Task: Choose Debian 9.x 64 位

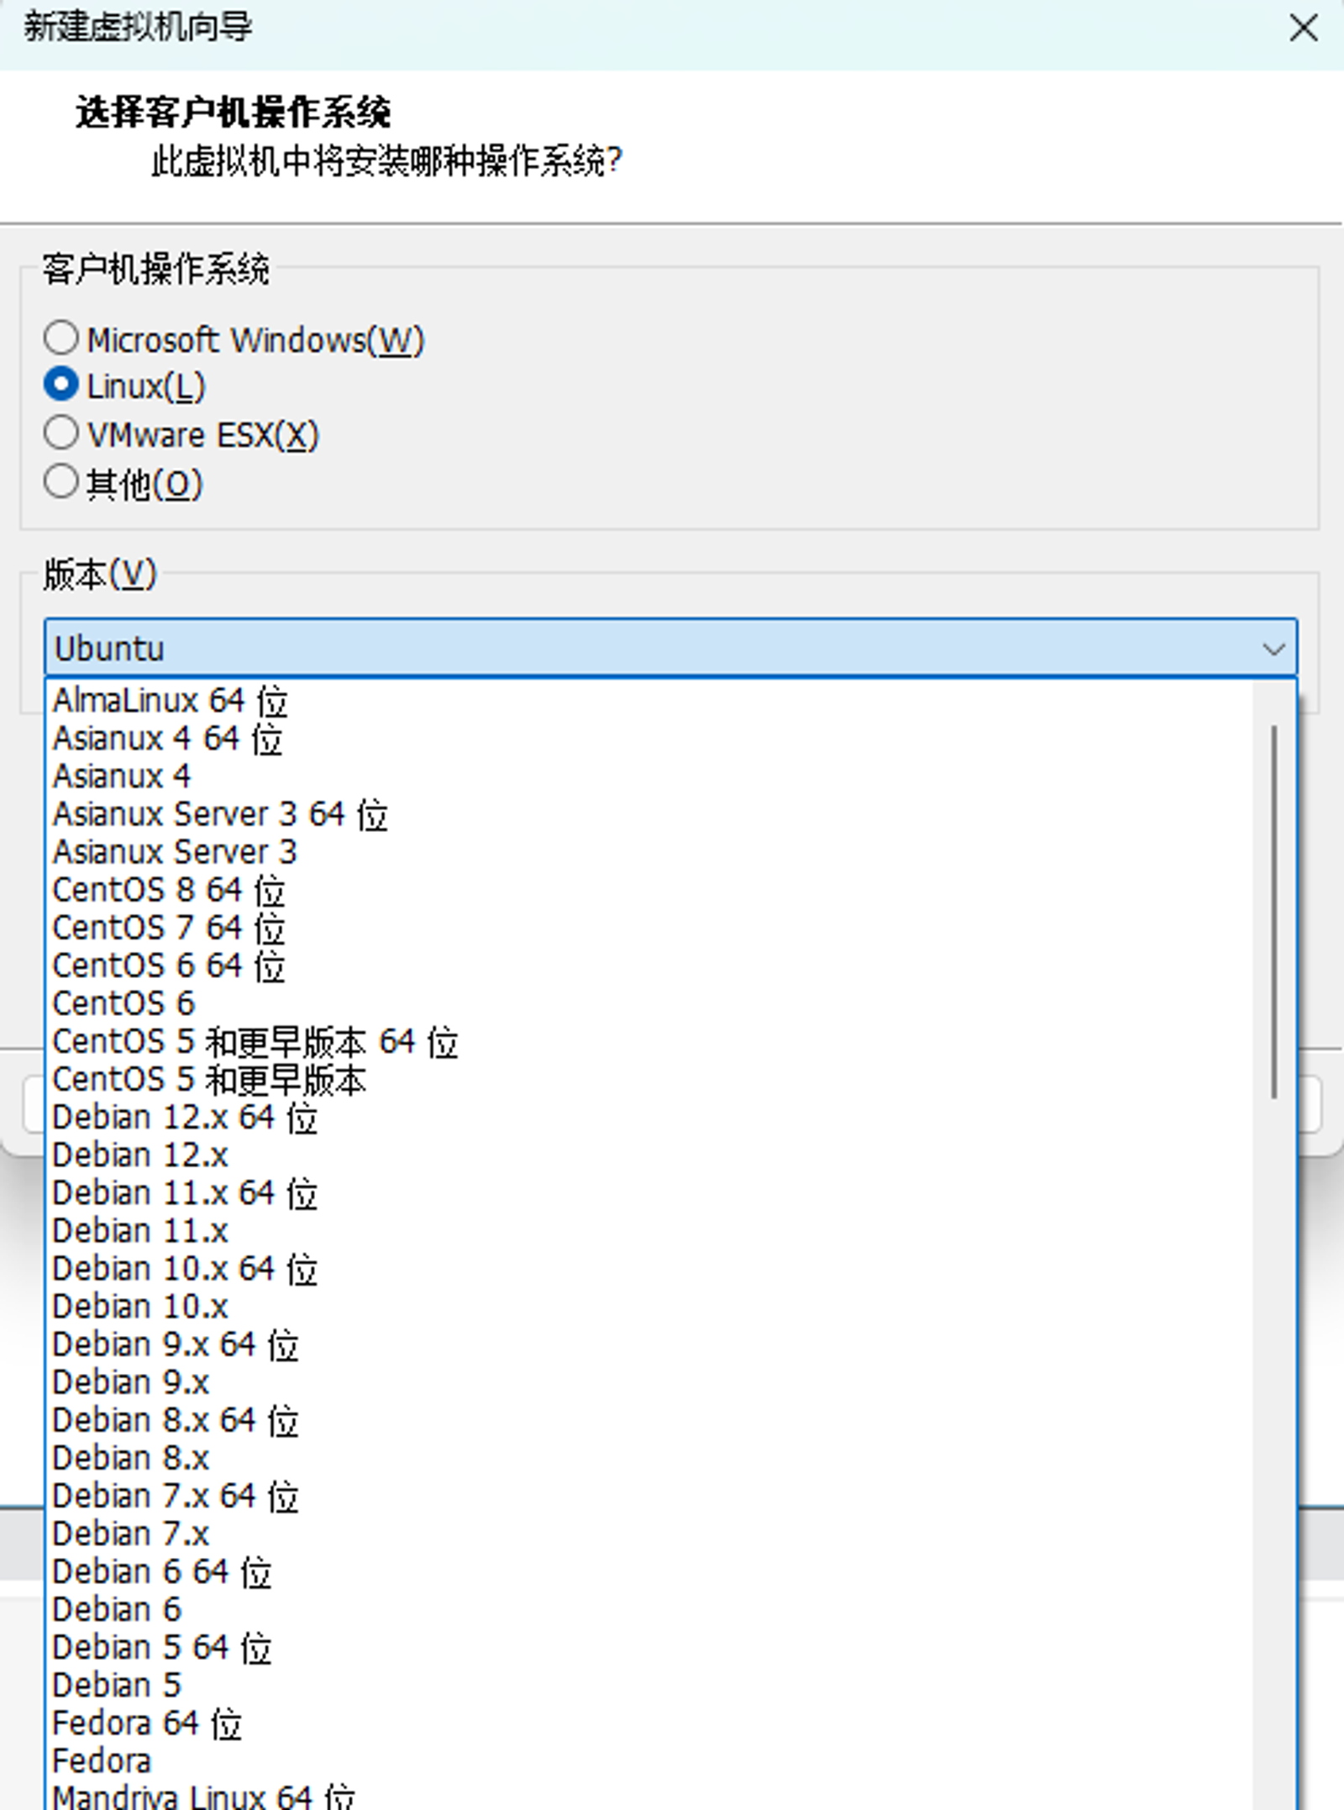Action: click(x=648, y=1344)
